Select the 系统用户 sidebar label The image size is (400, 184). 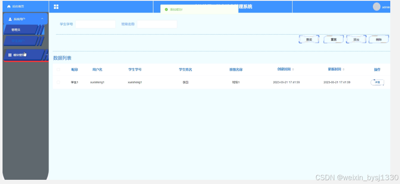[19, 19]
